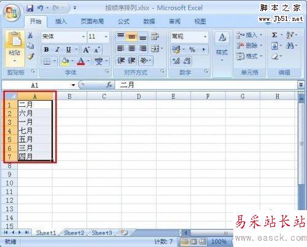Cut selection with the scissors icon

[x=30, y=35]
